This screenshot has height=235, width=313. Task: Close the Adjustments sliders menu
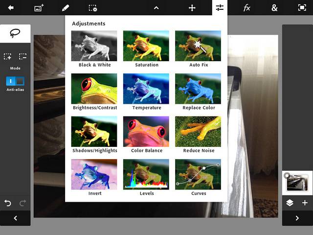tap(220, 8)
